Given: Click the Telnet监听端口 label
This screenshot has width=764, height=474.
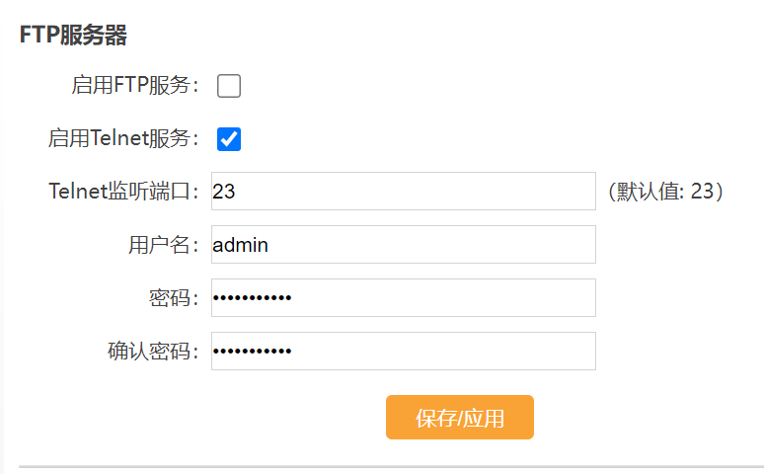Looking at the screenshot, I should point(122,192).
